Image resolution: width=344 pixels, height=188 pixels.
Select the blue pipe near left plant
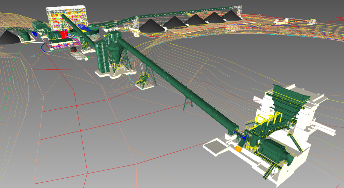click(x=43, y=46)
